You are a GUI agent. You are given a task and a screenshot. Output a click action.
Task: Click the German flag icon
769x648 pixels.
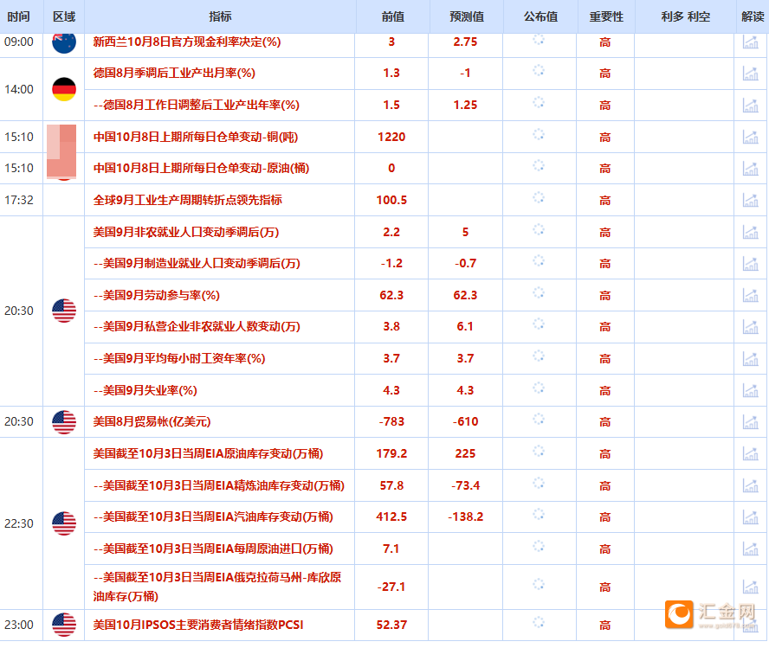(64, 87)
